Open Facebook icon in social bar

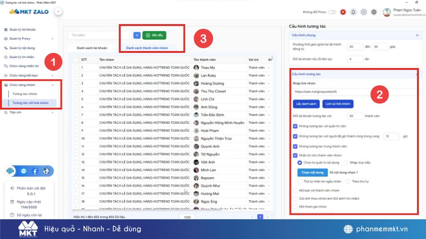[35, 171]
